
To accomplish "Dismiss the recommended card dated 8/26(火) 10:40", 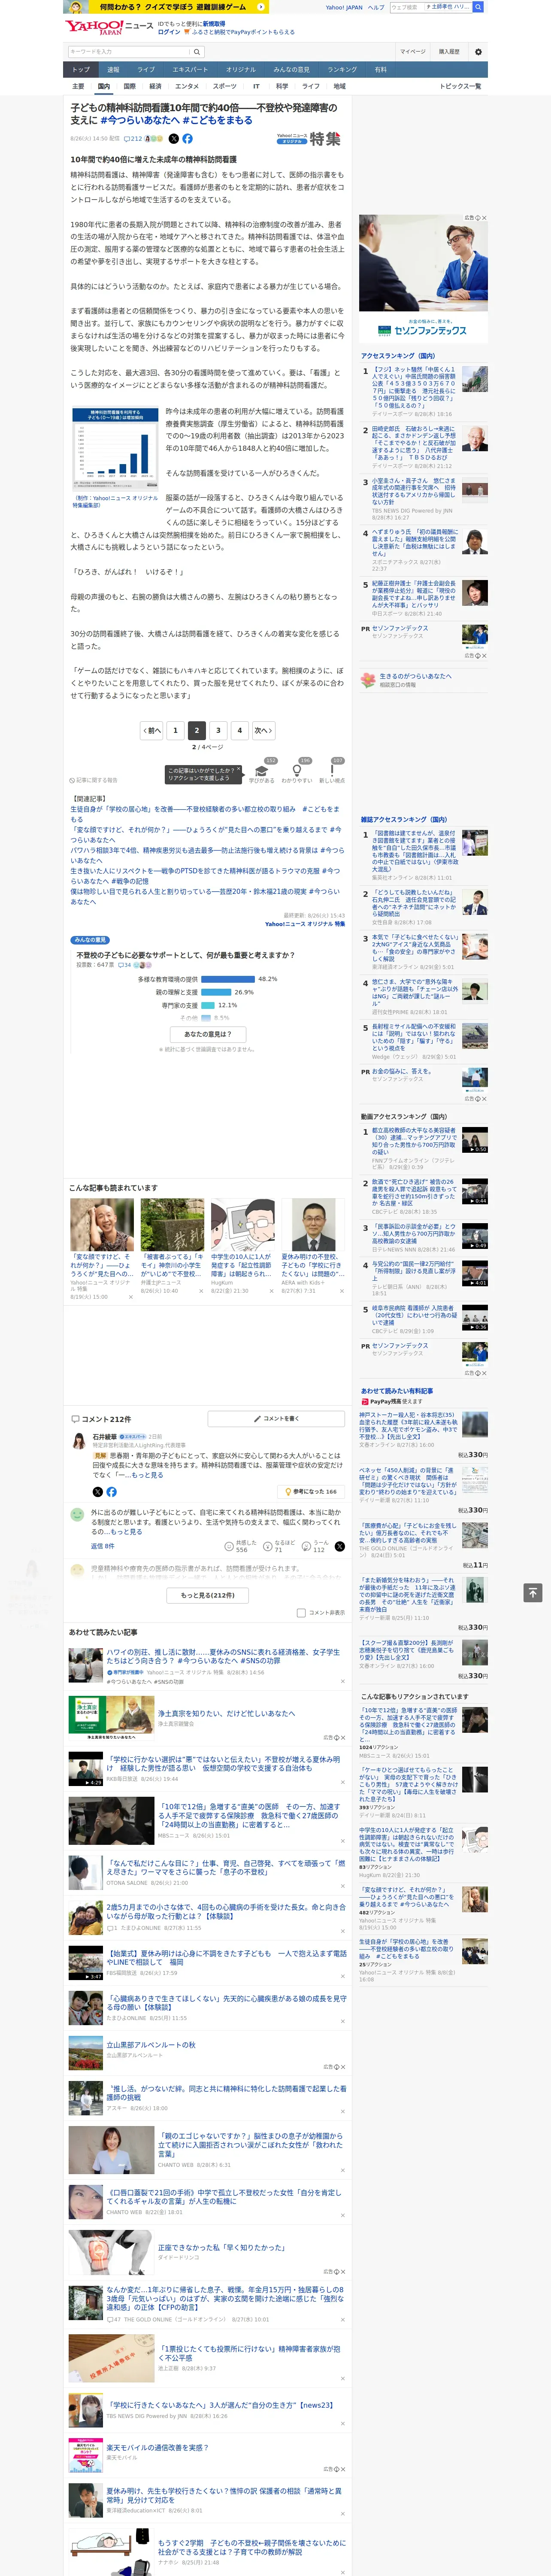I will tap(201, 1291).
